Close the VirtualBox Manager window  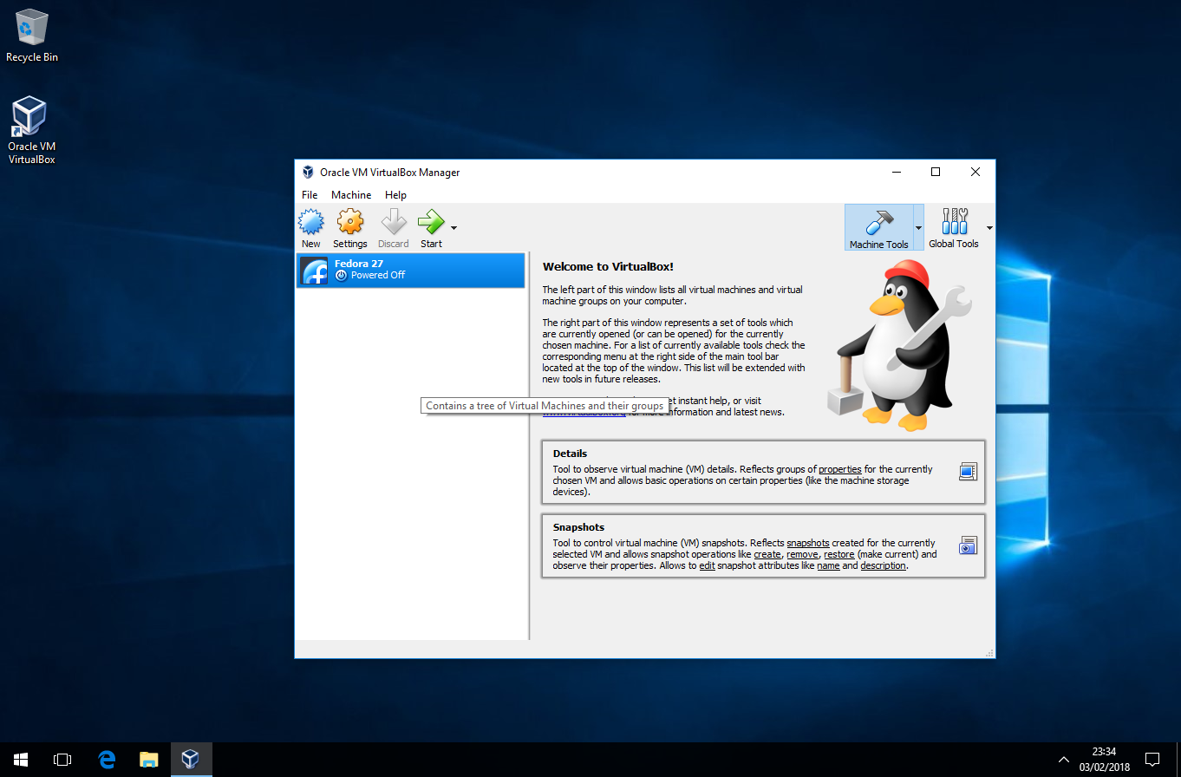point(975,172)
